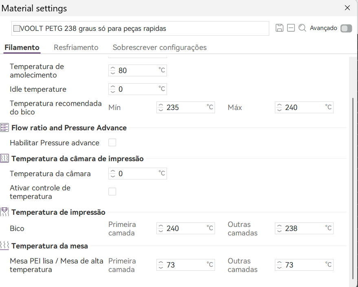Edit bed other layers temperature field
This screenshot has height=287, width=358.
coord(304,265)
